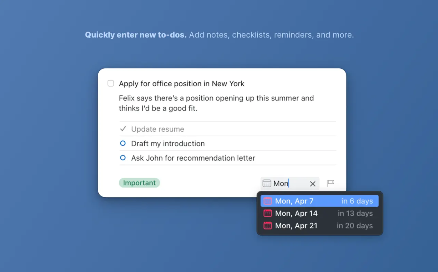Click red calendar icon next to Apr 21

pyautogui.click(x=268, y=226)
